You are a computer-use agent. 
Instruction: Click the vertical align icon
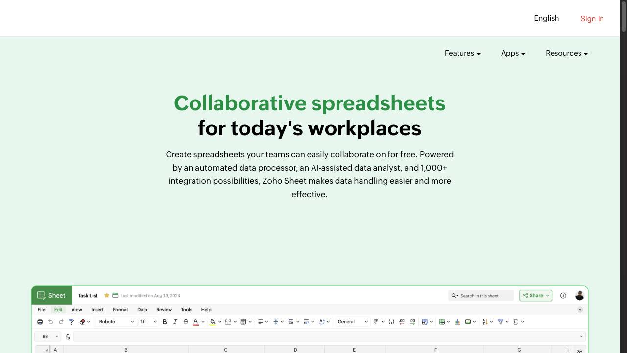276,322
